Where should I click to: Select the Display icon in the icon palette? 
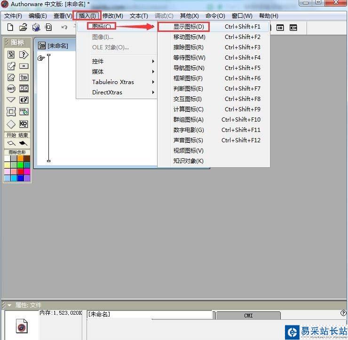11,54
